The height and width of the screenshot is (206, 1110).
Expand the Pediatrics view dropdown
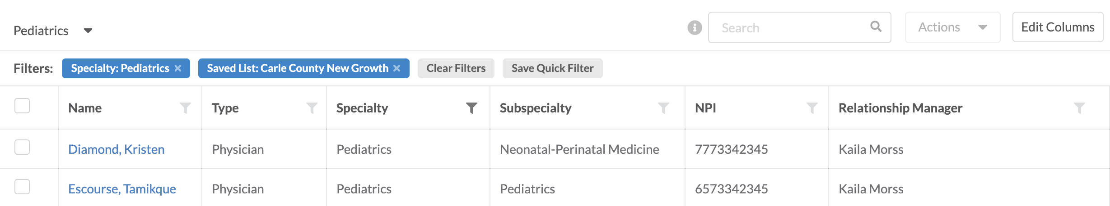[88, 31]
